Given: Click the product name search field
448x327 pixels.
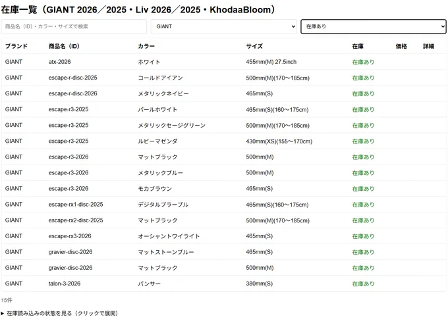Looking at the screenshot, I should [x=74, y=26].
